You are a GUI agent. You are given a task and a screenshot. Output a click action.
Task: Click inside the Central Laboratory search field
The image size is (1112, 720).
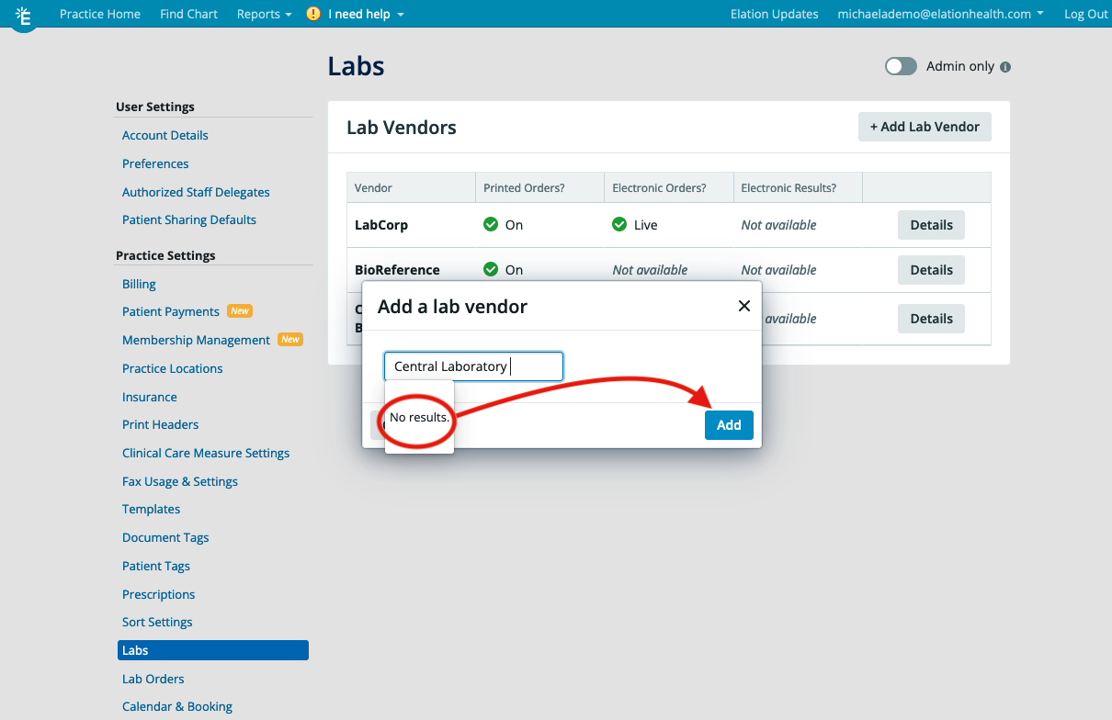pos(472,366)
